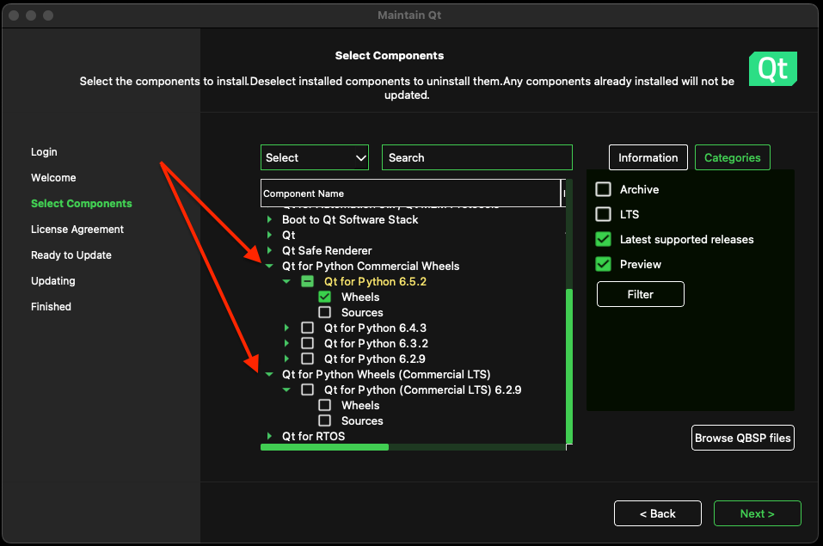823x546 pixels.
Task: Collapse the Qt for Python 6.5.2 node
Action: click(286, 282)
